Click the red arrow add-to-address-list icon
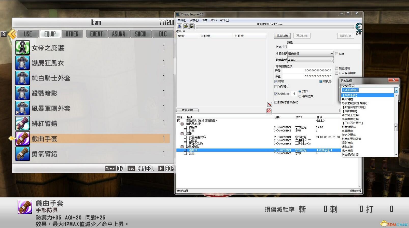 click(269, 104)
